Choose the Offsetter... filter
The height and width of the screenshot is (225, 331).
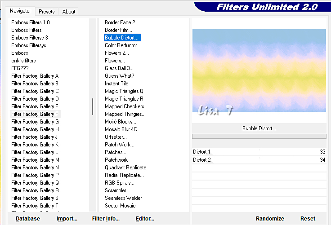(x=116, y=137)
